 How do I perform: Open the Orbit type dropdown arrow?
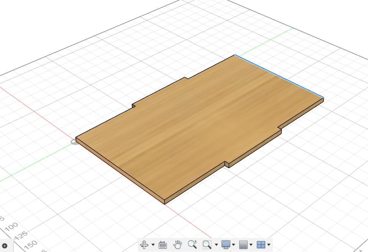point(153,245)
